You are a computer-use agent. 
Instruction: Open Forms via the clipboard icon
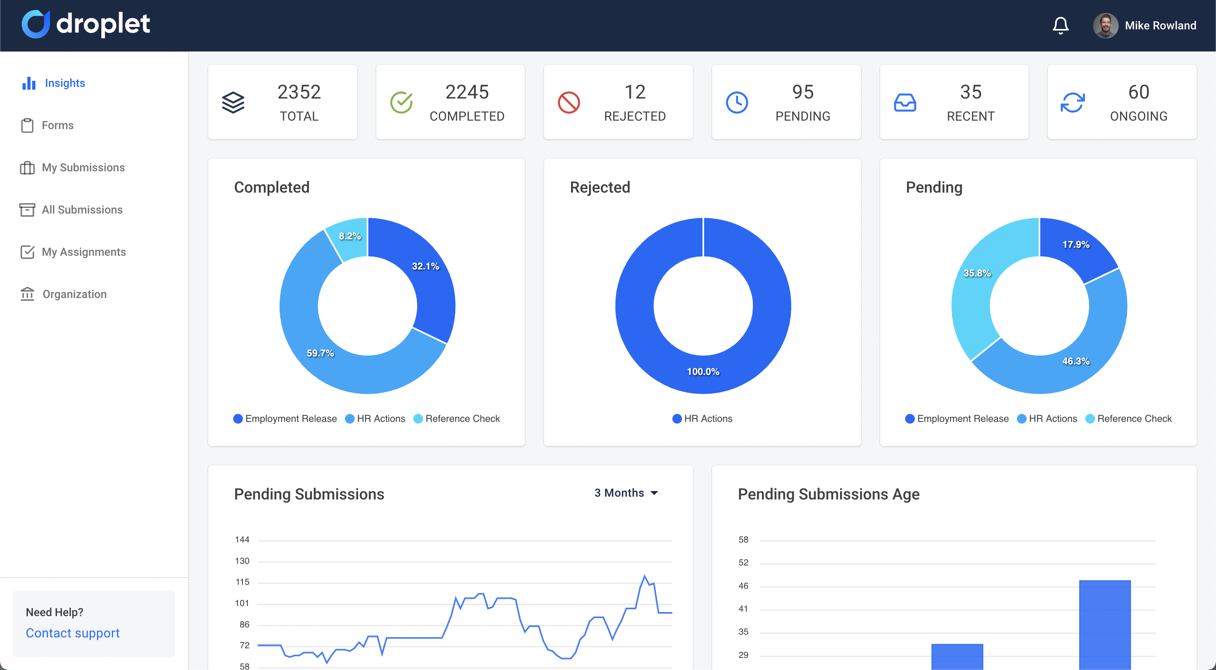coord(28,125)
